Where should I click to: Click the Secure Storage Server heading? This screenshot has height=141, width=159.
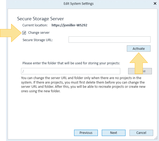40,19
